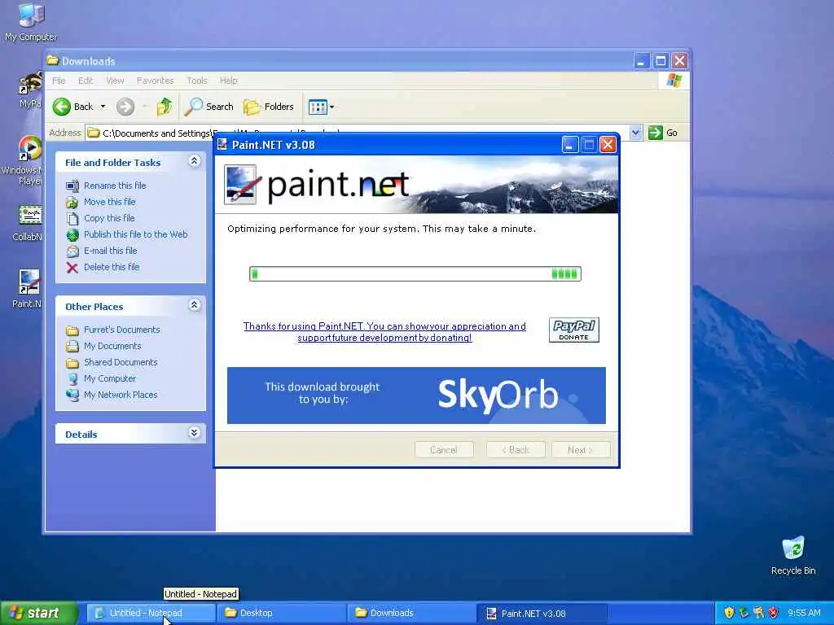Screen dimensions: 834x625
Task: Click the Paint.NET donation thank-you link
Action: (384, 332)
